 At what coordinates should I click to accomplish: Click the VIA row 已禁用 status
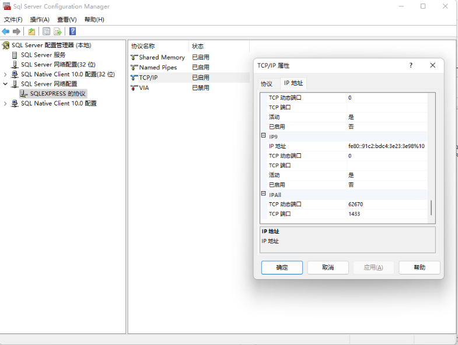(x=201, y=87)
